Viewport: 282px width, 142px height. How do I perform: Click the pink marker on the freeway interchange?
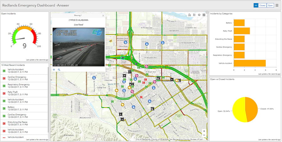pyautogui.click(x=146, y=66)
